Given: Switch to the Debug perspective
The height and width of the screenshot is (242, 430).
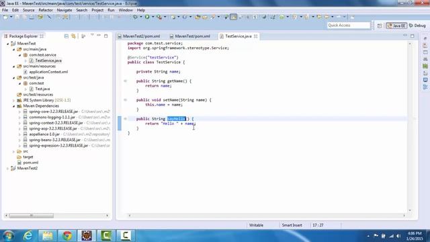Looking at the screenshot, I should coord(417,26).
